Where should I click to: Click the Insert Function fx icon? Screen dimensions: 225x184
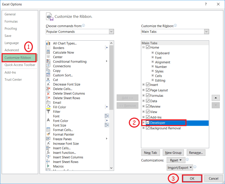coord(48,153)
